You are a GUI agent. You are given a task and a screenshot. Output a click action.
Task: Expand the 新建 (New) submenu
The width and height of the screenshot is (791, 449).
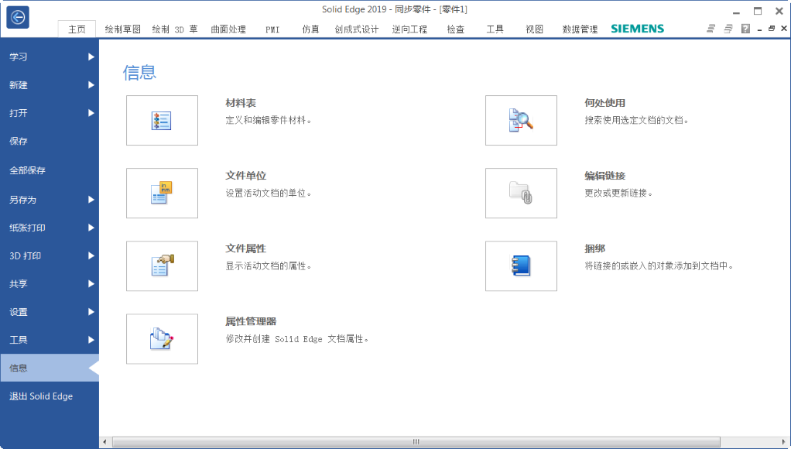tap(50, 85)
